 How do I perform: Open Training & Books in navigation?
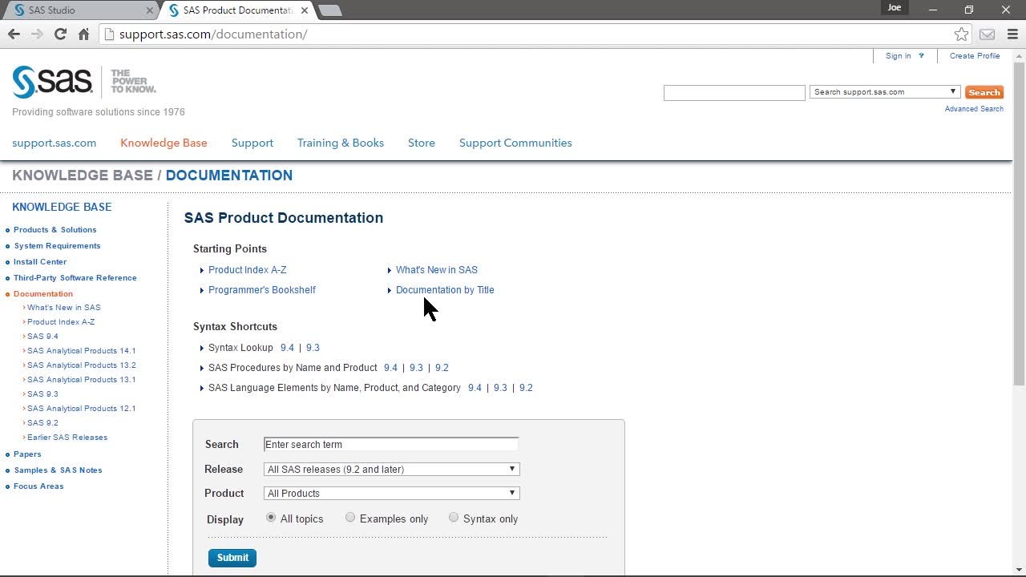[340, 143]
